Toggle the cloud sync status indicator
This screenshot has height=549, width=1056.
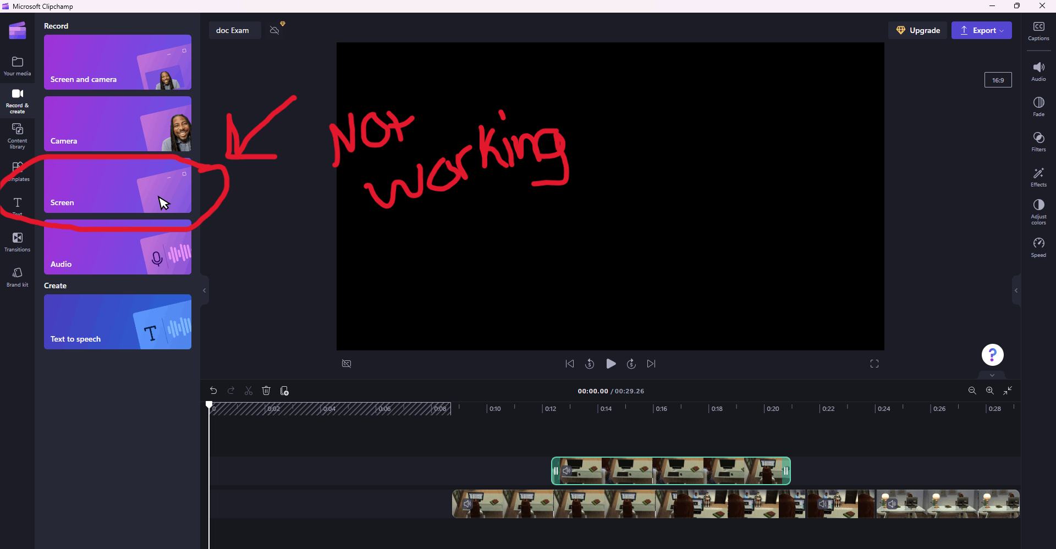pos(274,30)
